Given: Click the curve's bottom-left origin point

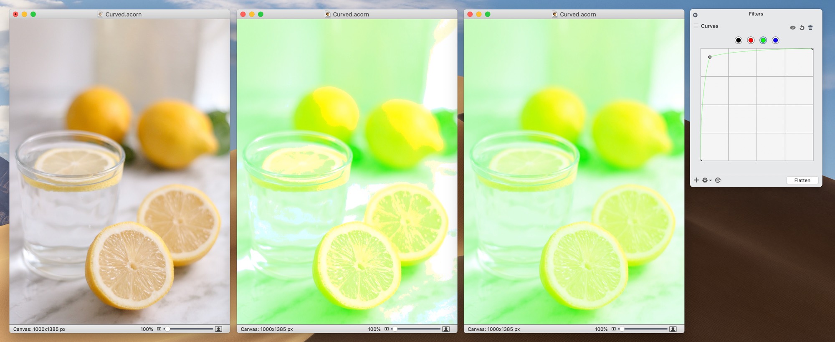Looking at the screenshot, I should (701, 160).
